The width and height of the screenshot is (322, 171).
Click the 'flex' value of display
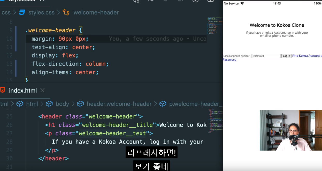[69, 55]
